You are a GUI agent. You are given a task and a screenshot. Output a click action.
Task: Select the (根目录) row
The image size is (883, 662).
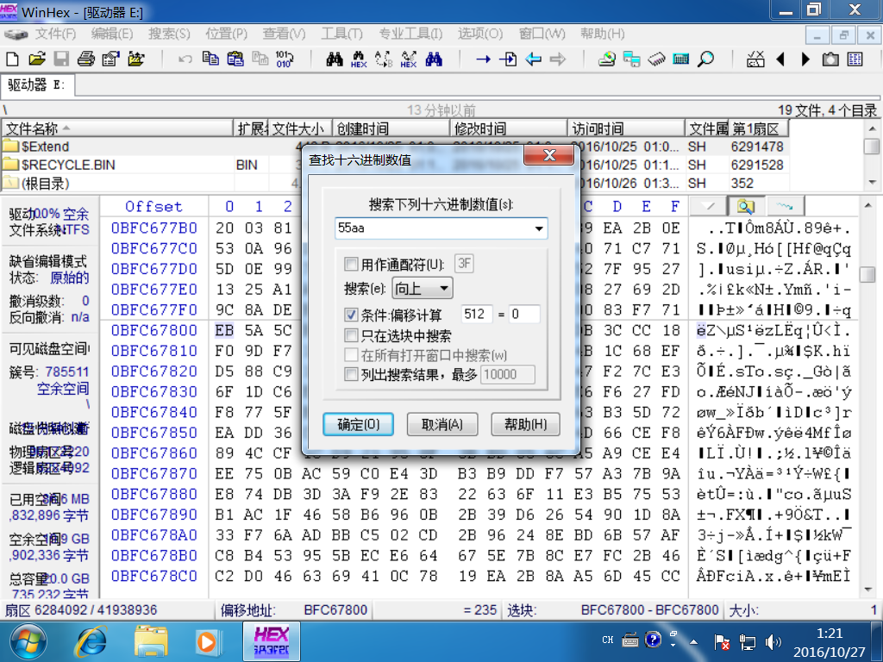click(x=394, y=183)
